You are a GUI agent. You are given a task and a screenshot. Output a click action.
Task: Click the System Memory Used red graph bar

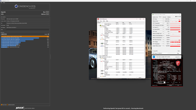(x=175, y=46)
